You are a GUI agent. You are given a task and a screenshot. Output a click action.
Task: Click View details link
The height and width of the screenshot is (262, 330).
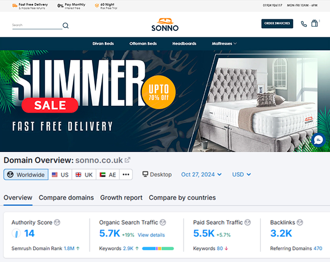[151, 235]
